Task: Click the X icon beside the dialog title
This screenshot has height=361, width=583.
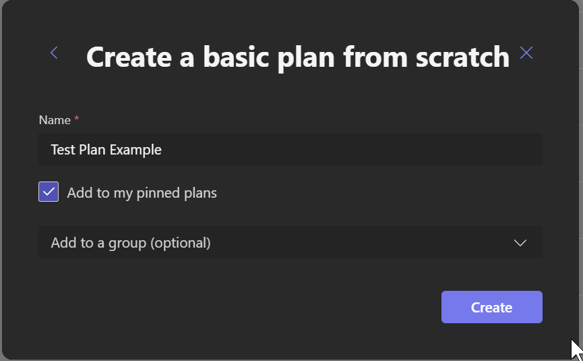Action: 526,53
